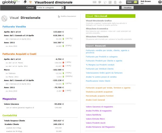Open Analisi Rotazione del Magazzino
Viewport: 162px width, 133px height.
tap(100, 127)
